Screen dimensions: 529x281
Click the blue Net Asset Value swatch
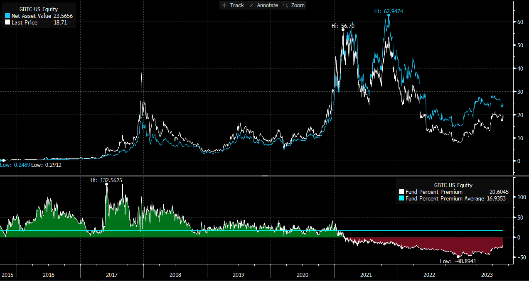click(7, 16)
